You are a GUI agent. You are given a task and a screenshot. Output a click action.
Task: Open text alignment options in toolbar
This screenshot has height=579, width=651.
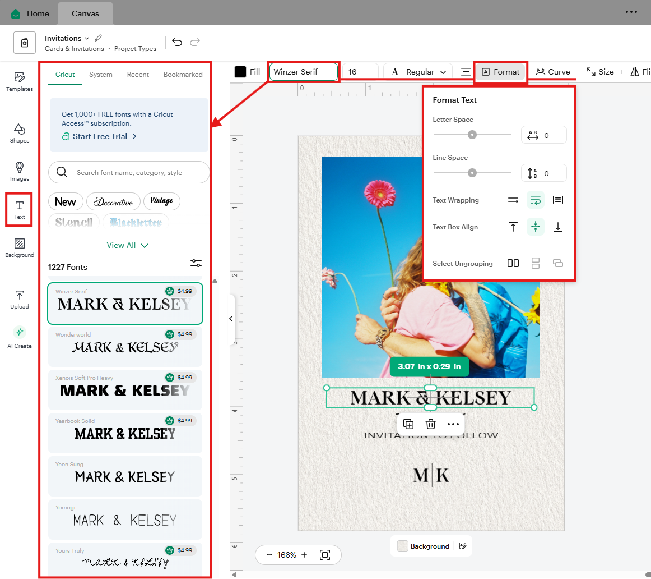(466, 72)
